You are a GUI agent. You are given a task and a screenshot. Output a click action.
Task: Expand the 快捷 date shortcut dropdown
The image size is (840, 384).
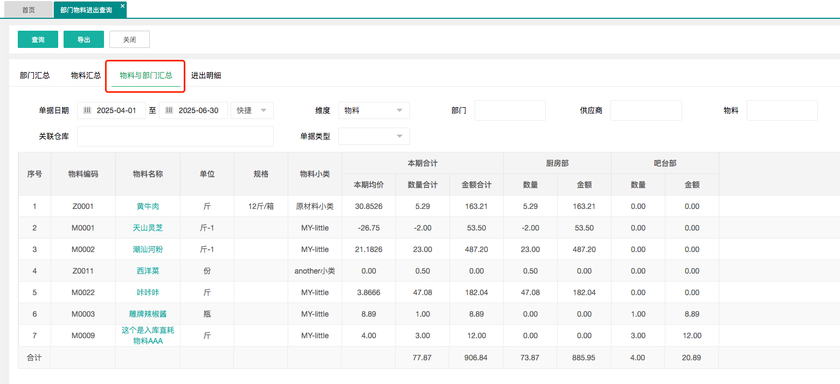click(252, 110)
